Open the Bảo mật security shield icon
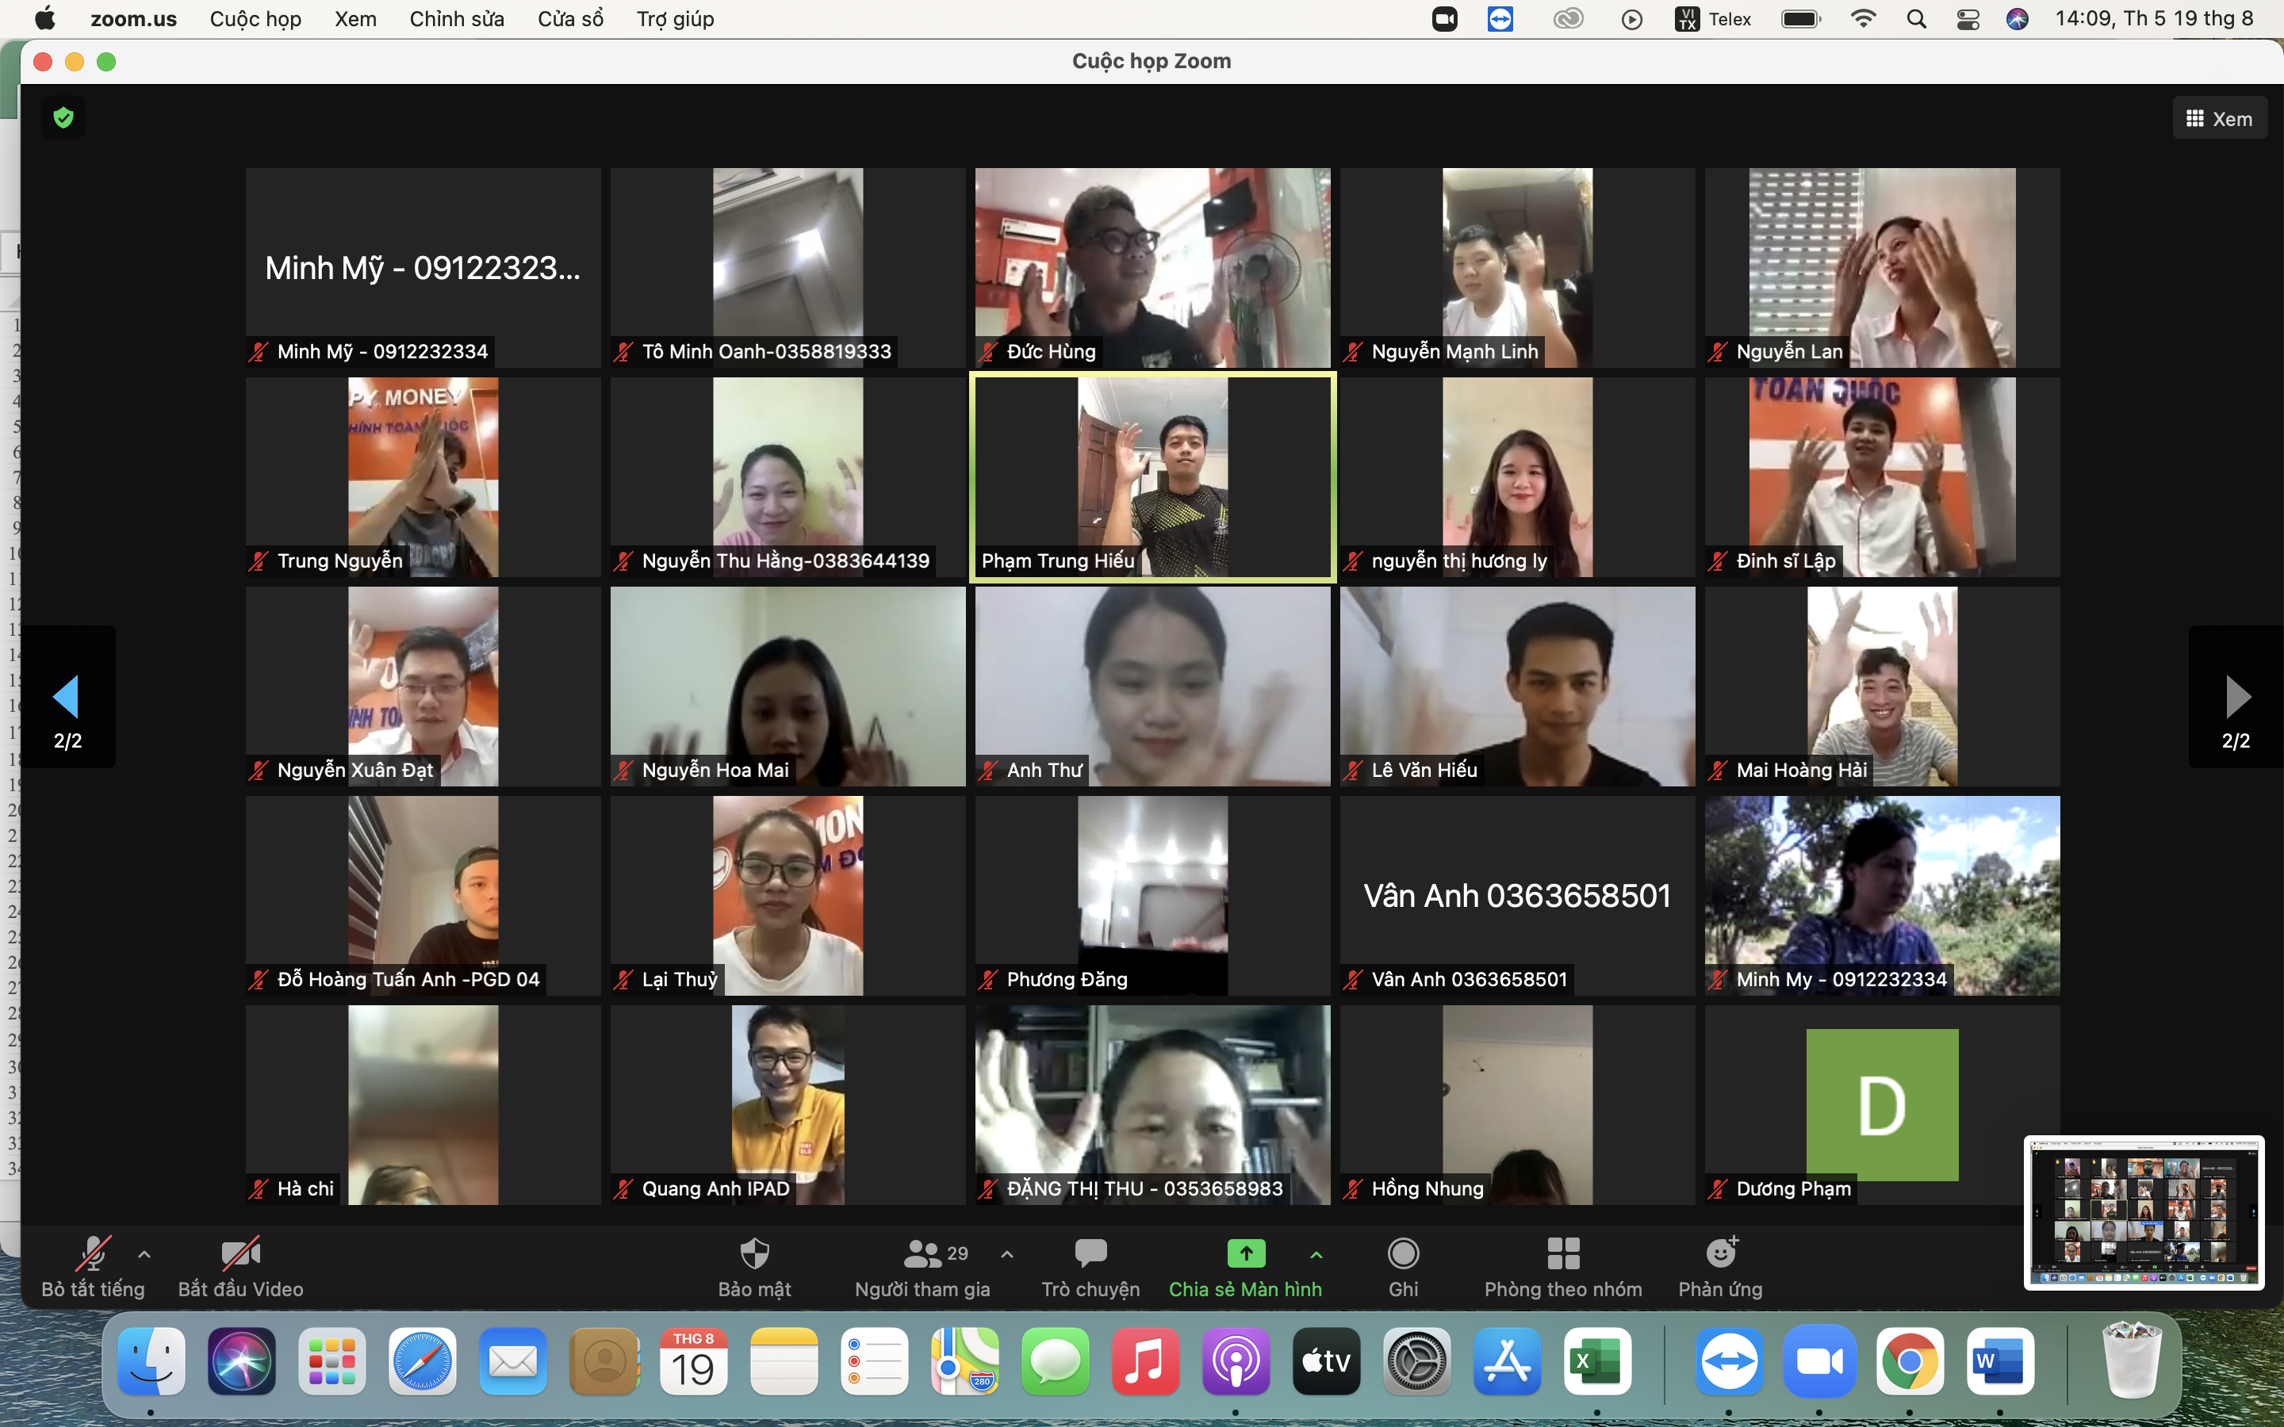 (x=754, y=1253)
